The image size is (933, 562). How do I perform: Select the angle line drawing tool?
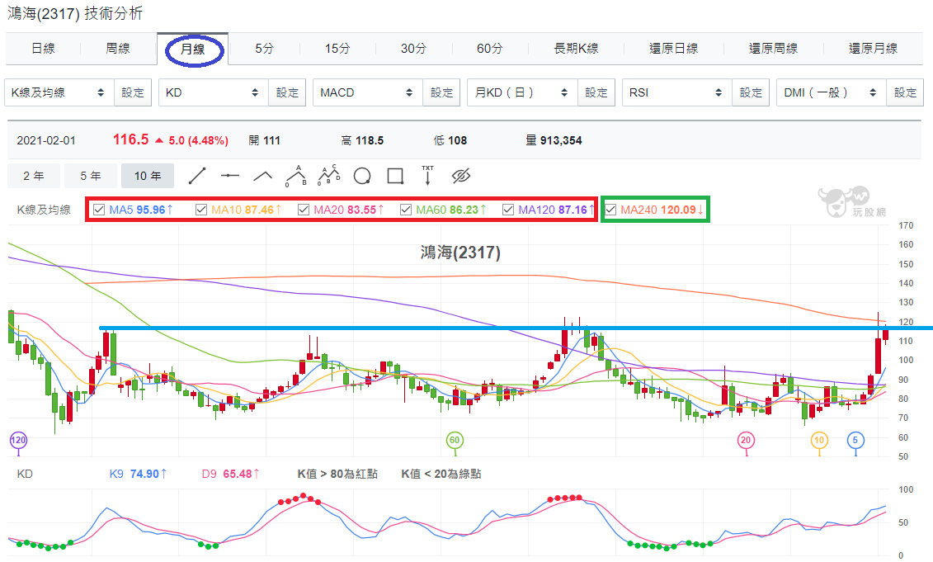(x=263, y=177)
